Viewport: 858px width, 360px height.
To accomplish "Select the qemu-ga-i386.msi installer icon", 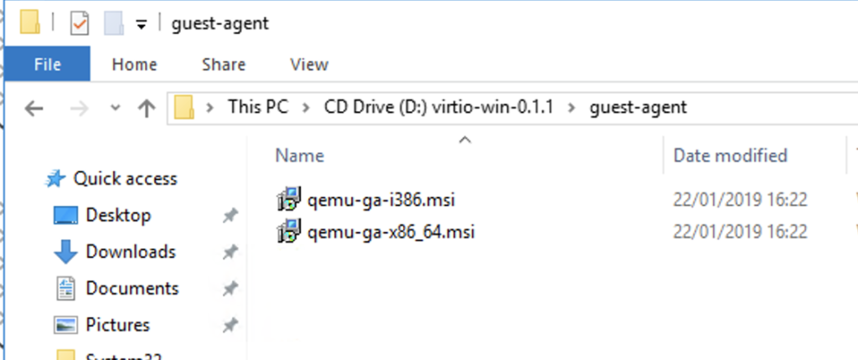I will (288, 200).
